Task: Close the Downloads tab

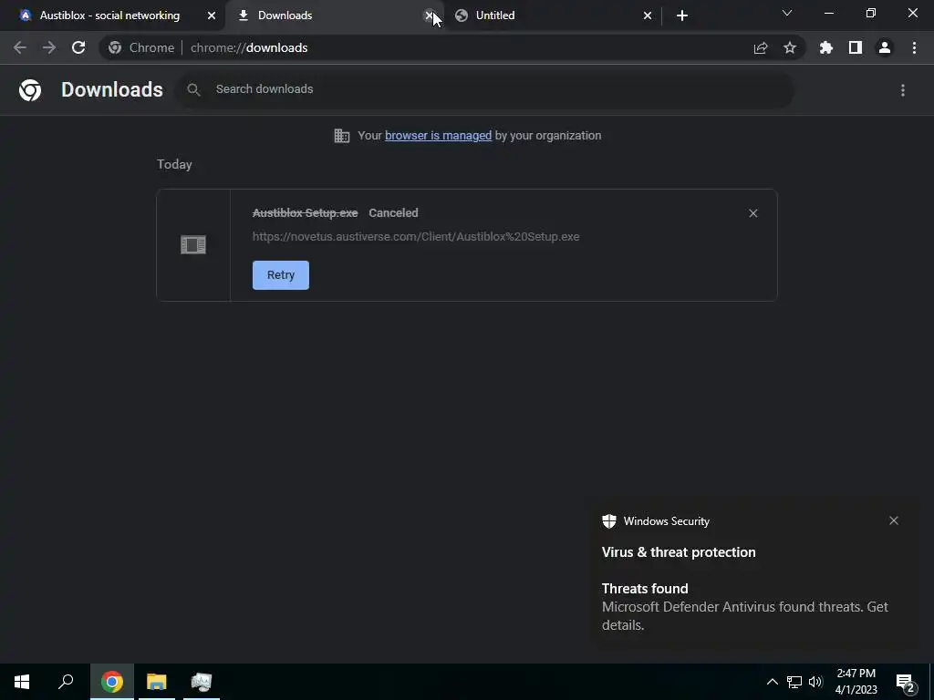Action: click(x=429, y=15)
